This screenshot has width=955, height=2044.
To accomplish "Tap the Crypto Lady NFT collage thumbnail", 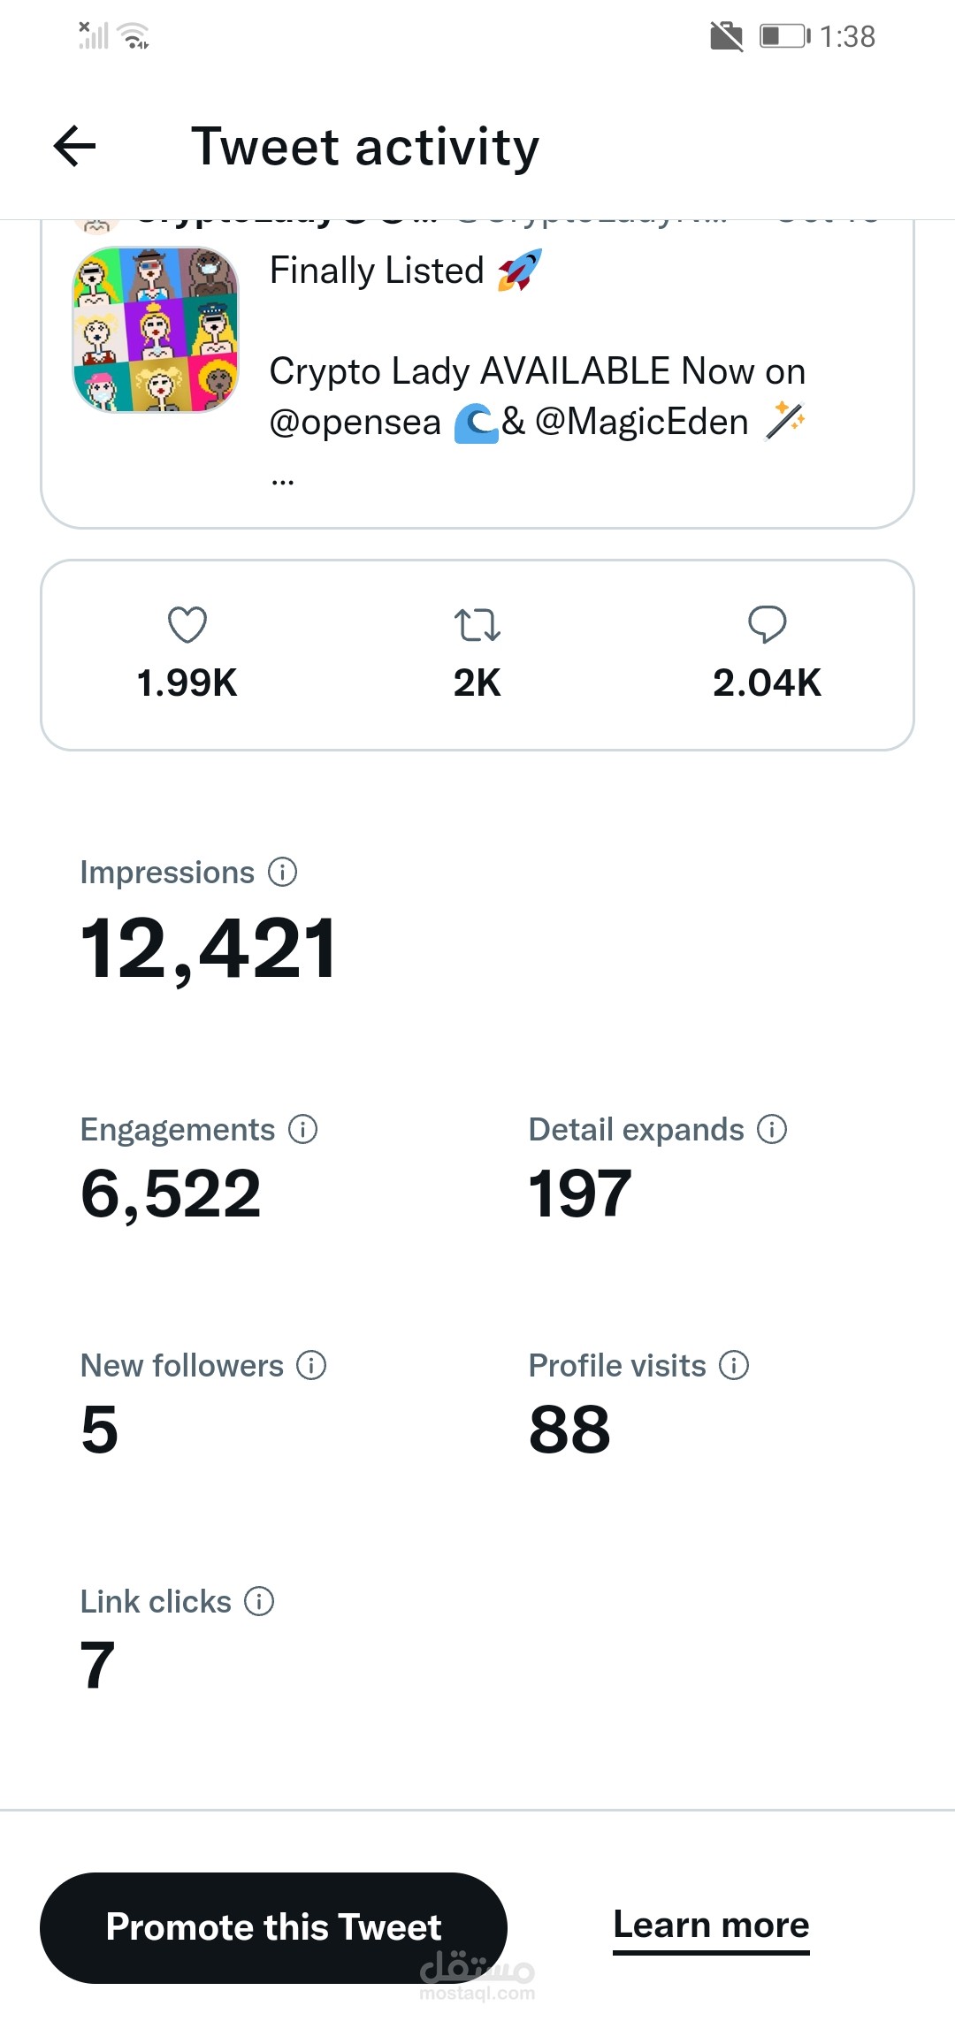I will 156,329.
